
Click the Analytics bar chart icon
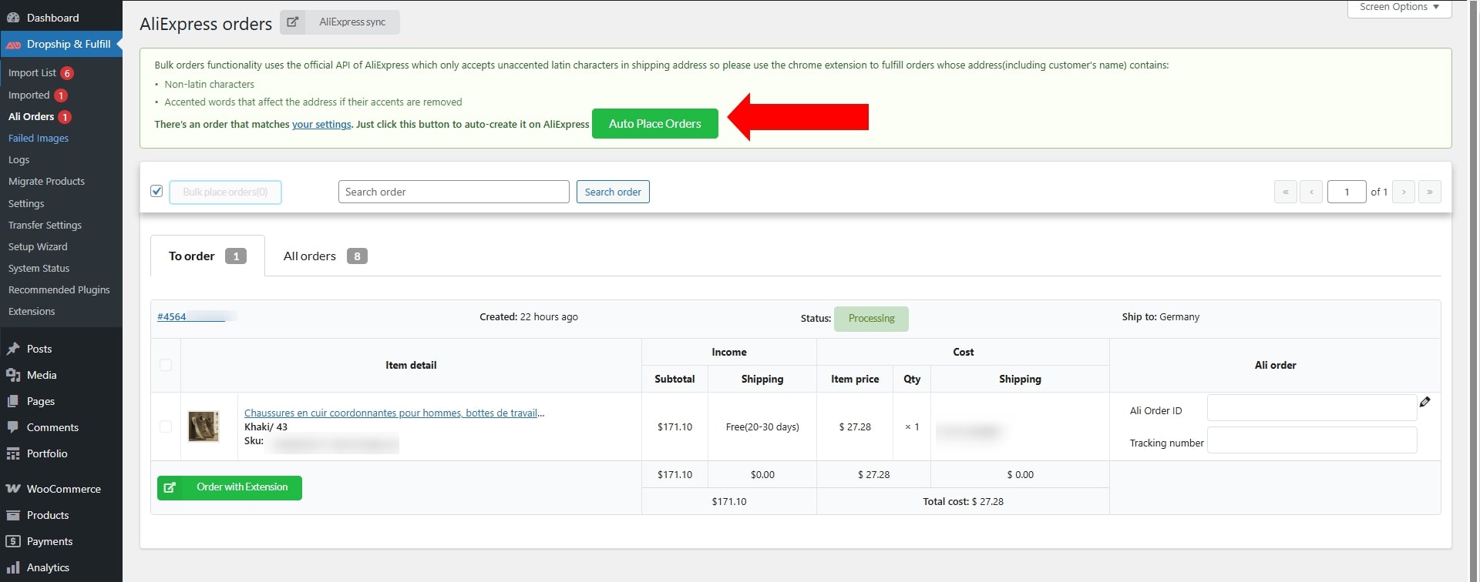tap(13, 567)
